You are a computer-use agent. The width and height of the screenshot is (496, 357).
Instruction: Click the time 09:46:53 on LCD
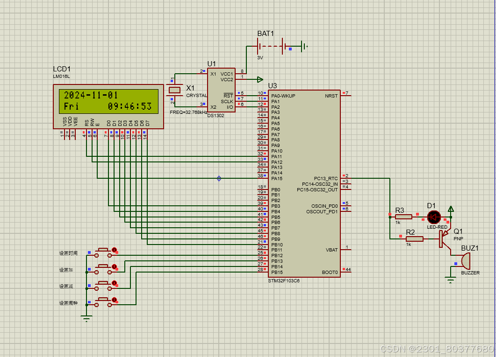point(129,106)
